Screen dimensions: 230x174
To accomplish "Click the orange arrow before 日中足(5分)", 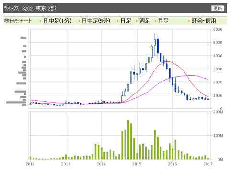I will [79, 21].
